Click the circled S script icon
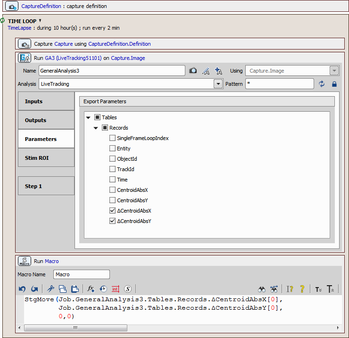349x338 pixels. [128, 289]
